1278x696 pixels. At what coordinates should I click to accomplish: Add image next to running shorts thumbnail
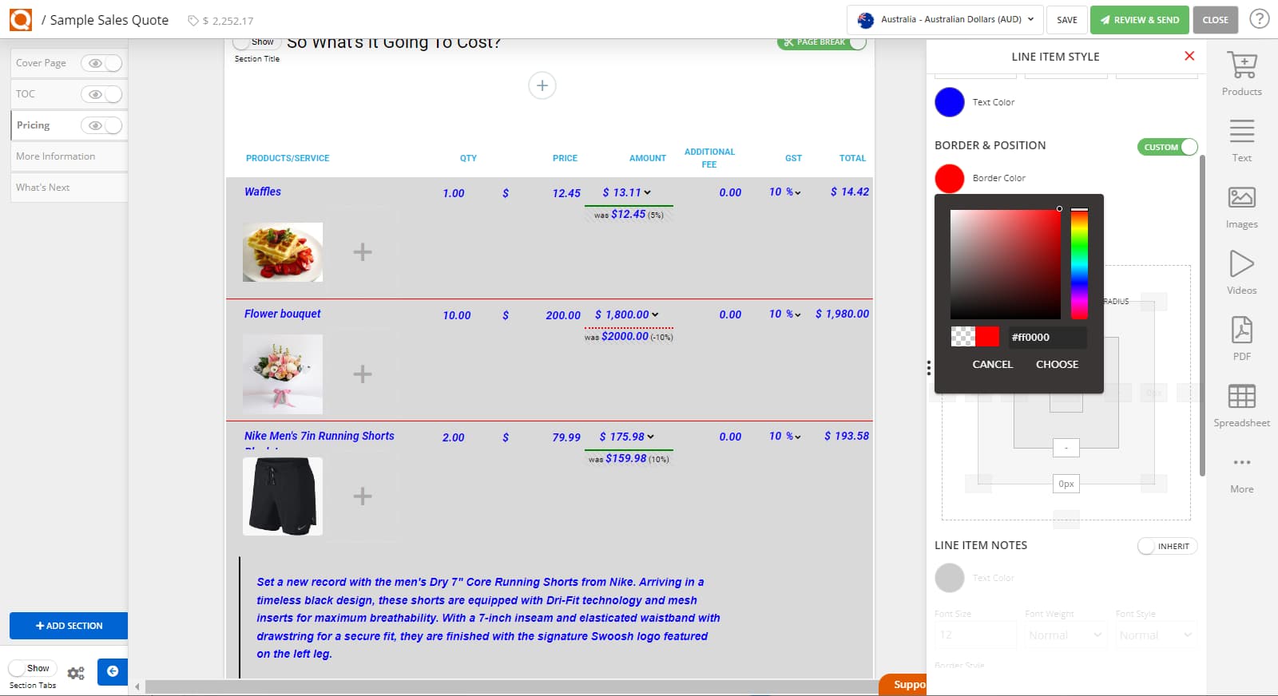363,496
